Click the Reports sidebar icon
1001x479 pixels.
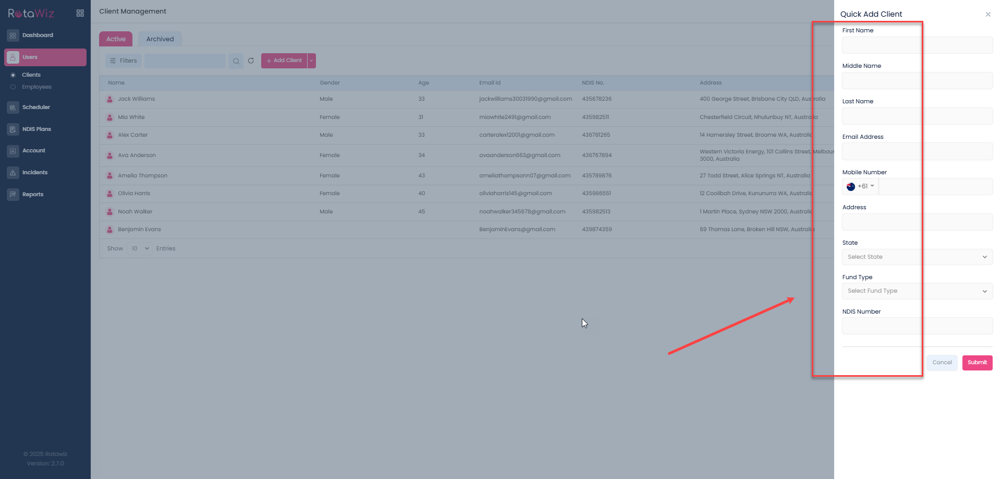[13, 195]
